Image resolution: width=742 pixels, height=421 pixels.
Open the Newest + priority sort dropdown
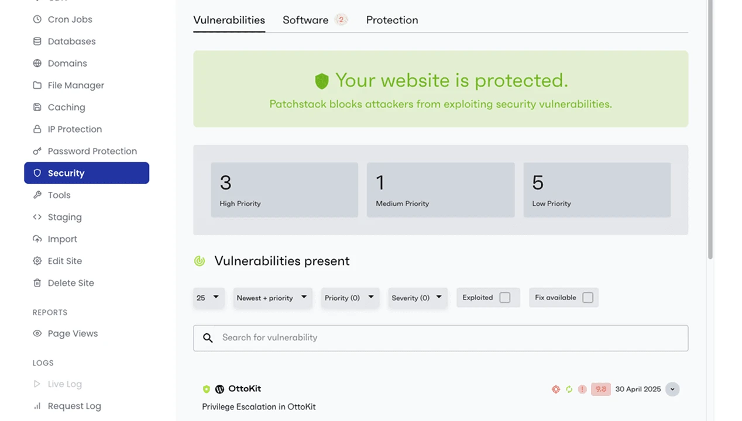click(x=272, y=298)
